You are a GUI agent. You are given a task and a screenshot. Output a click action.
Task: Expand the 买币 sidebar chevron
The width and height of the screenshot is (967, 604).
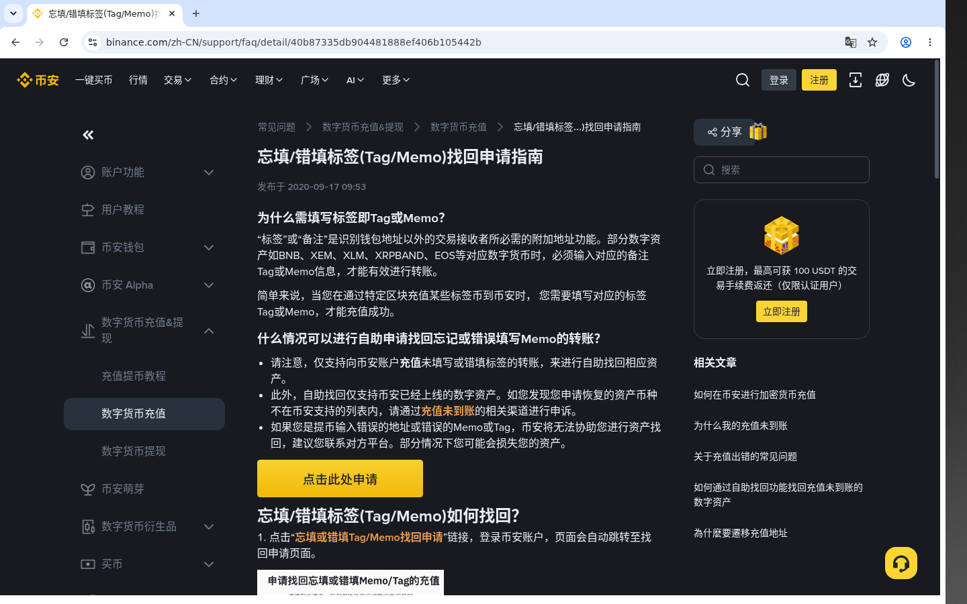pos(209,564)
